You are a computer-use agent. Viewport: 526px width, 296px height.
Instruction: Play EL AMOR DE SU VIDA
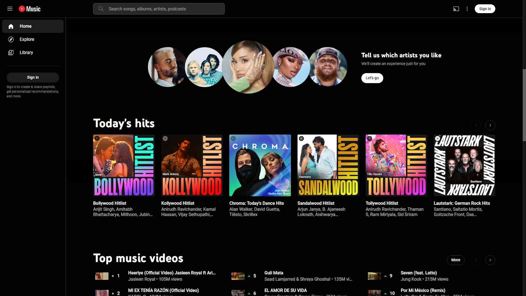(286, 290)
